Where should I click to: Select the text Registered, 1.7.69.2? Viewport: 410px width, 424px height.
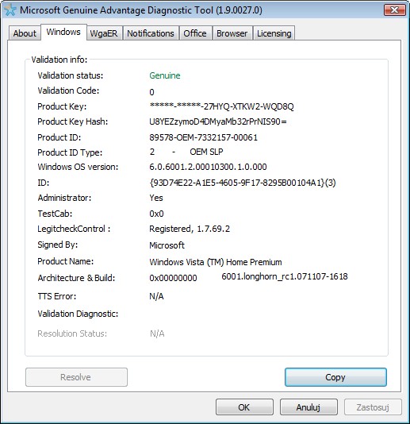point(190,229)
